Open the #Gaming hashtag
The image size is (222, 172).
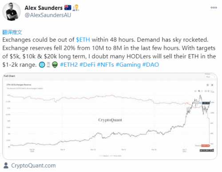(x=128, y=65)
